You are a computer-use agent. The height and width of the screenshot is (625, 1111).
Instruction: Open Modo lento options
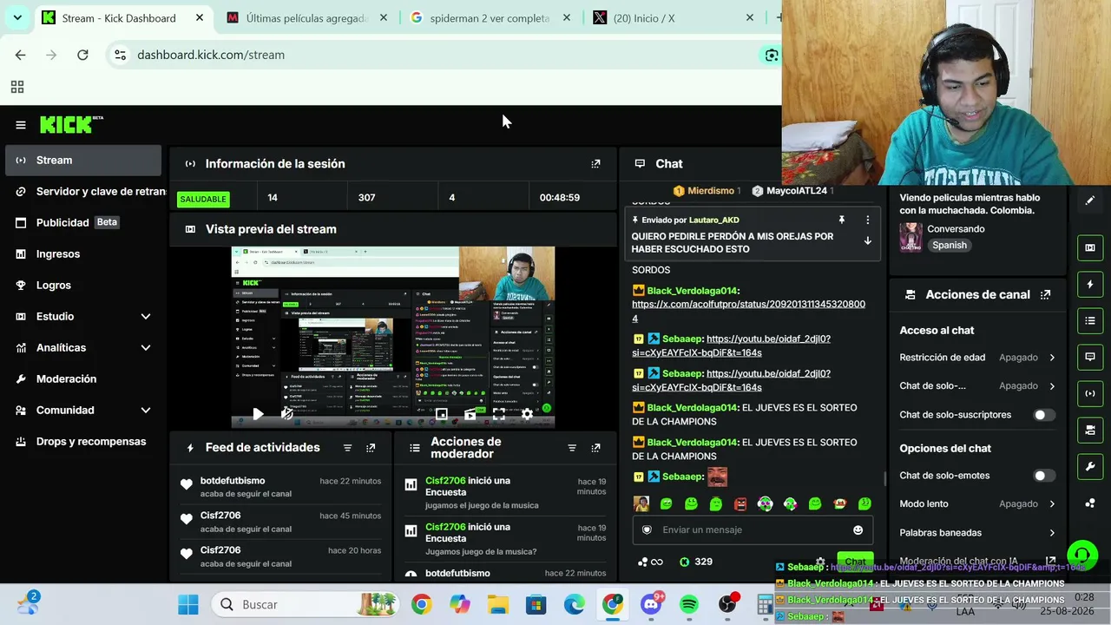tap(977, 503)
